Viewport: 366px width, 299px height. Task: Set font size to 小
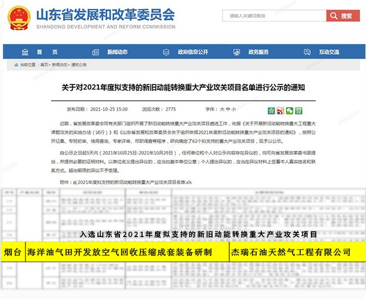(234, 109)
